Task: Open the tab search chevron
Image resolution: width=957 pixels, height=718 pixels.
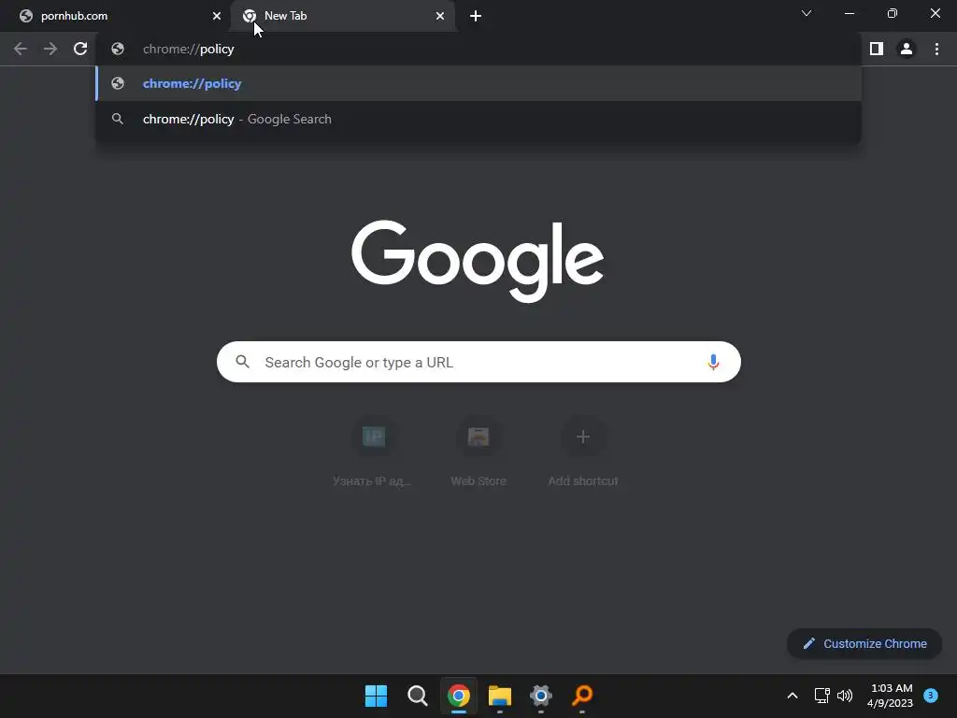Action: coord(807,13)
